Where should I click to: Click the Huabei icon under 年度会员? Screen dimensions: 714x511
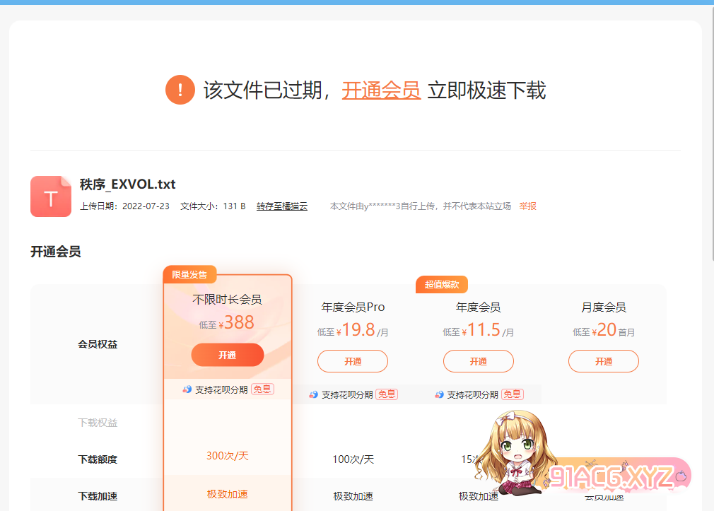click(x=439, y=394)
